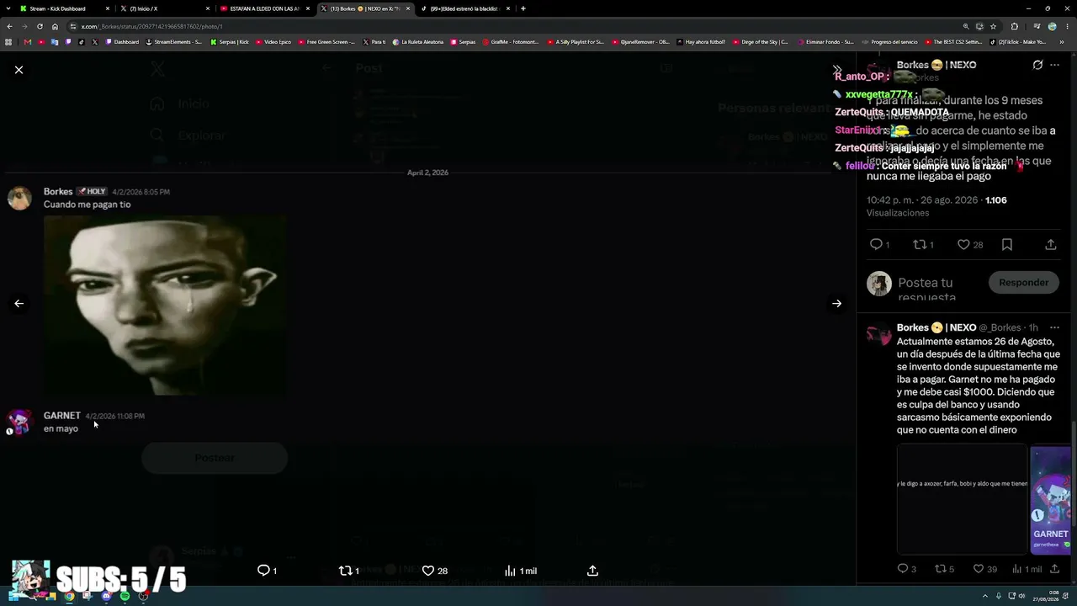Viewport: 1077px width, 606px height.
Task: Open Spotify from the taskbar
Action: click(x=125, y=596)
